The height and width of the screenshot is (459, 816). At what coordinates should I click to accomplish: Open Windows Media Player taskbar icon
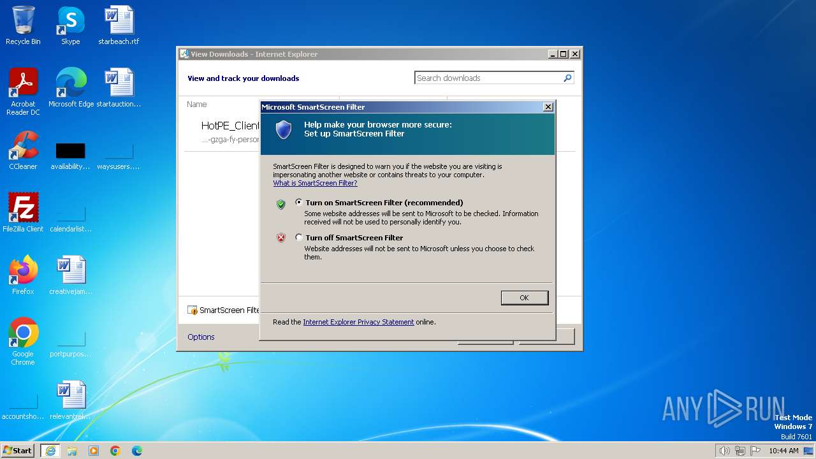coord(94,451)
